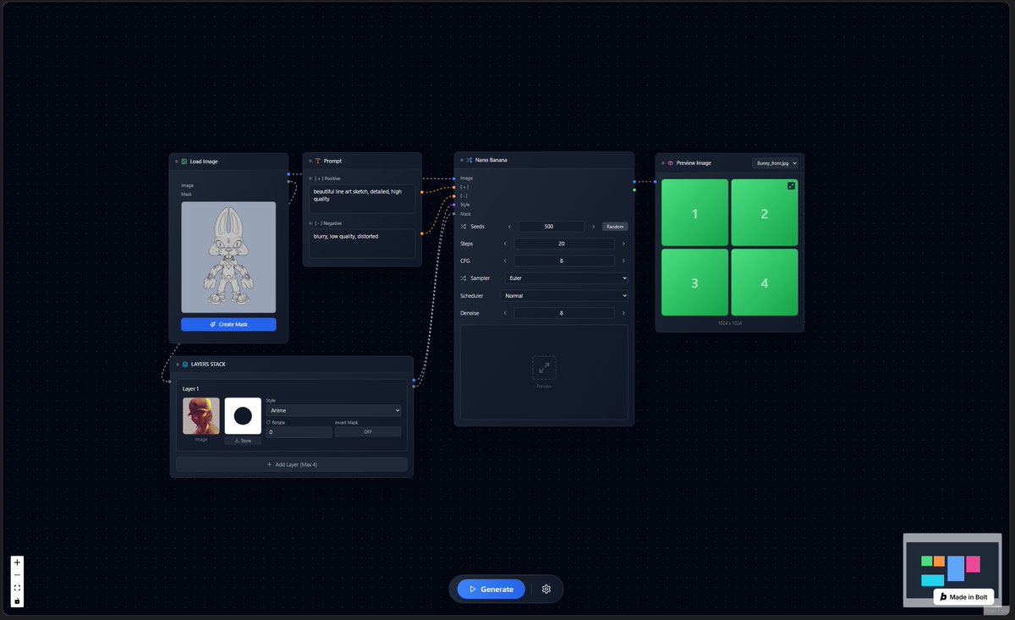The image size is (1015, 620).
Task: Click the Generate button
Action: [491, 589]
